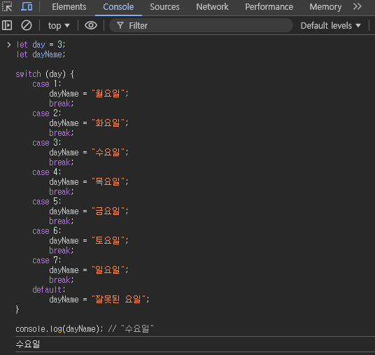Screen dimensions: 375x355
Task: Open the Performance tab
Action: tap(269, 7)
